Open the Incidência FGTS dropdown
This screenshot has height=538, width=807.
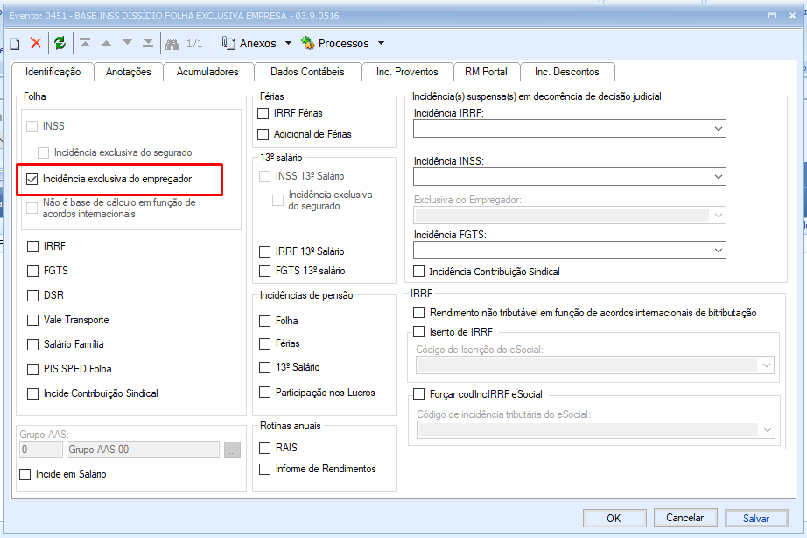coord(718,251)
